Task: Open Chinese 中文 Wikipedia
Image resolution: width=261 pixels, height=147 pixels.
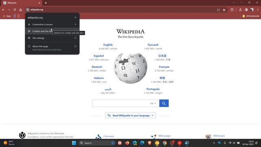Action: pos(162,78)
